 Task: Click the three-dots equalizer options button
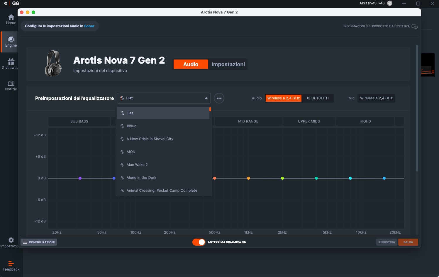tap(219, 98)
